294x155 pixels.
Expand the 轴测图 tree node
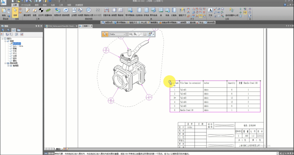pyautogui.click(x=7, y=65)
